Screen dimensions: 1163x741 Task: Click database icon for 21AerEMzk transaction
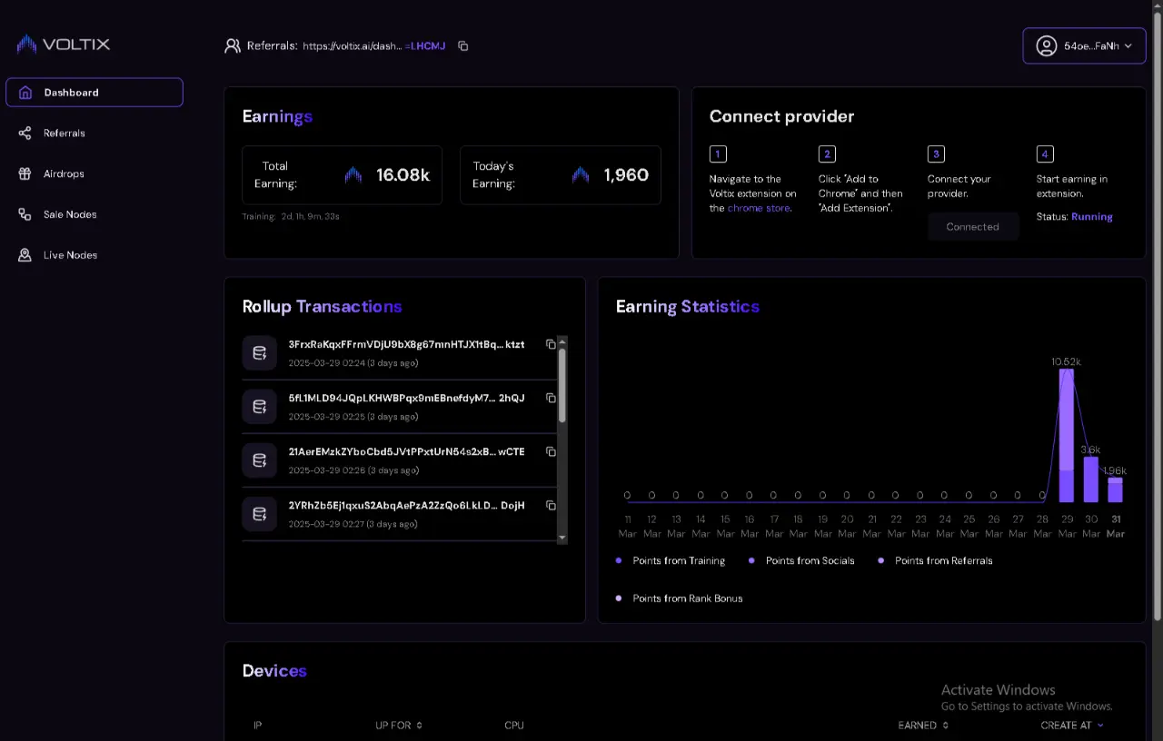259,459
